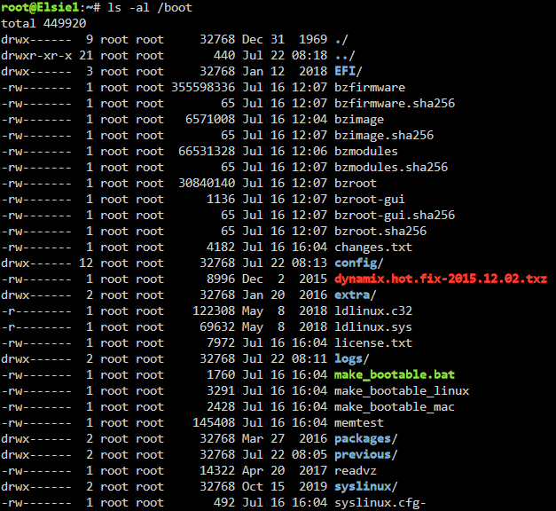Image resolution: width=556 pixels, height=511 pixels.
Task: Select the 'changes.txt' file name
Action: click(373, 247)
